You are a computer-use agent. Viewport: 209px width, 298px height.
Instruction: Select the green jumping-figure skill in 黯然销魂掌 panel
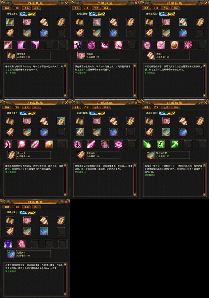pos(161,144)
